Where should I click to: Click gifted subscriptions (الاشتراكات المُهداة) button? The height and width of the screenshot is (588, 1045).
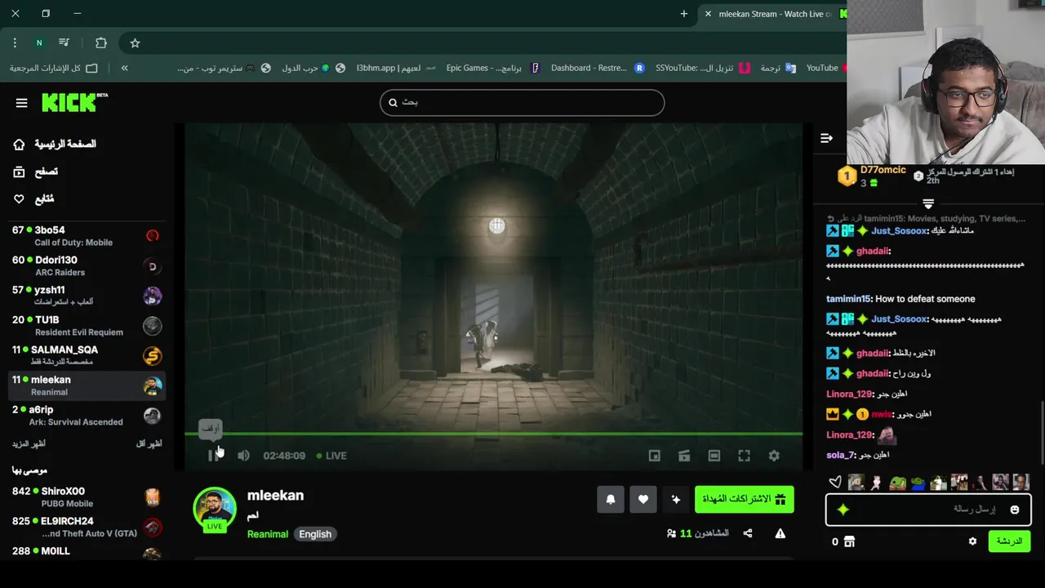744,499
